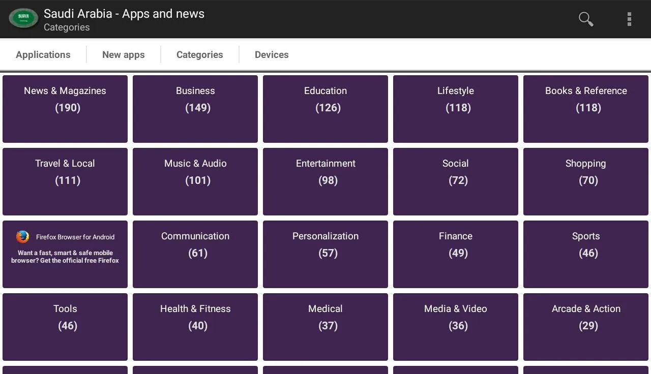This screenshot has width=651, height=374.
Task: Click the Firefox logo in the ad tile
Action: tap(22, 237)
